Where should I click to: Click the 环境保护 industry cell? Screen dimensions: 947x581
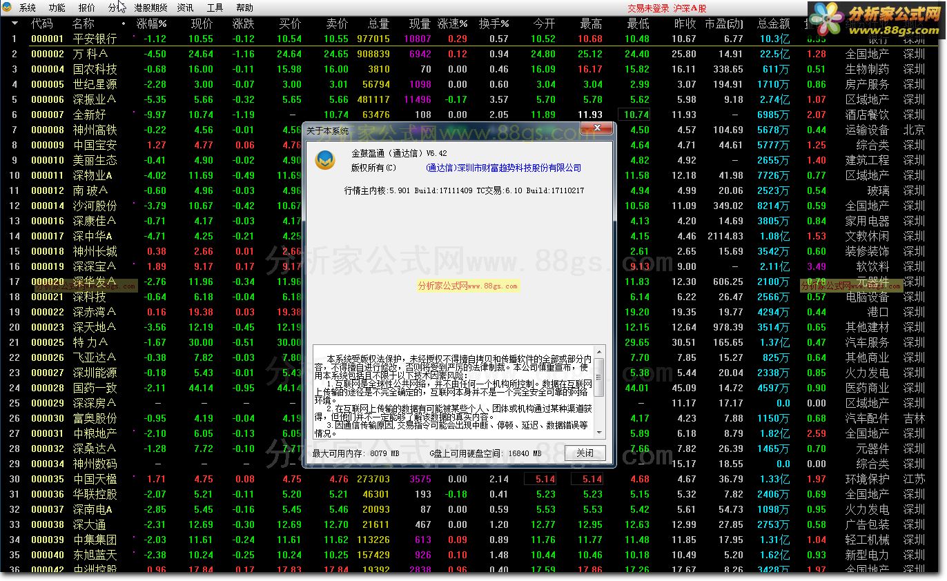point(868,479)
